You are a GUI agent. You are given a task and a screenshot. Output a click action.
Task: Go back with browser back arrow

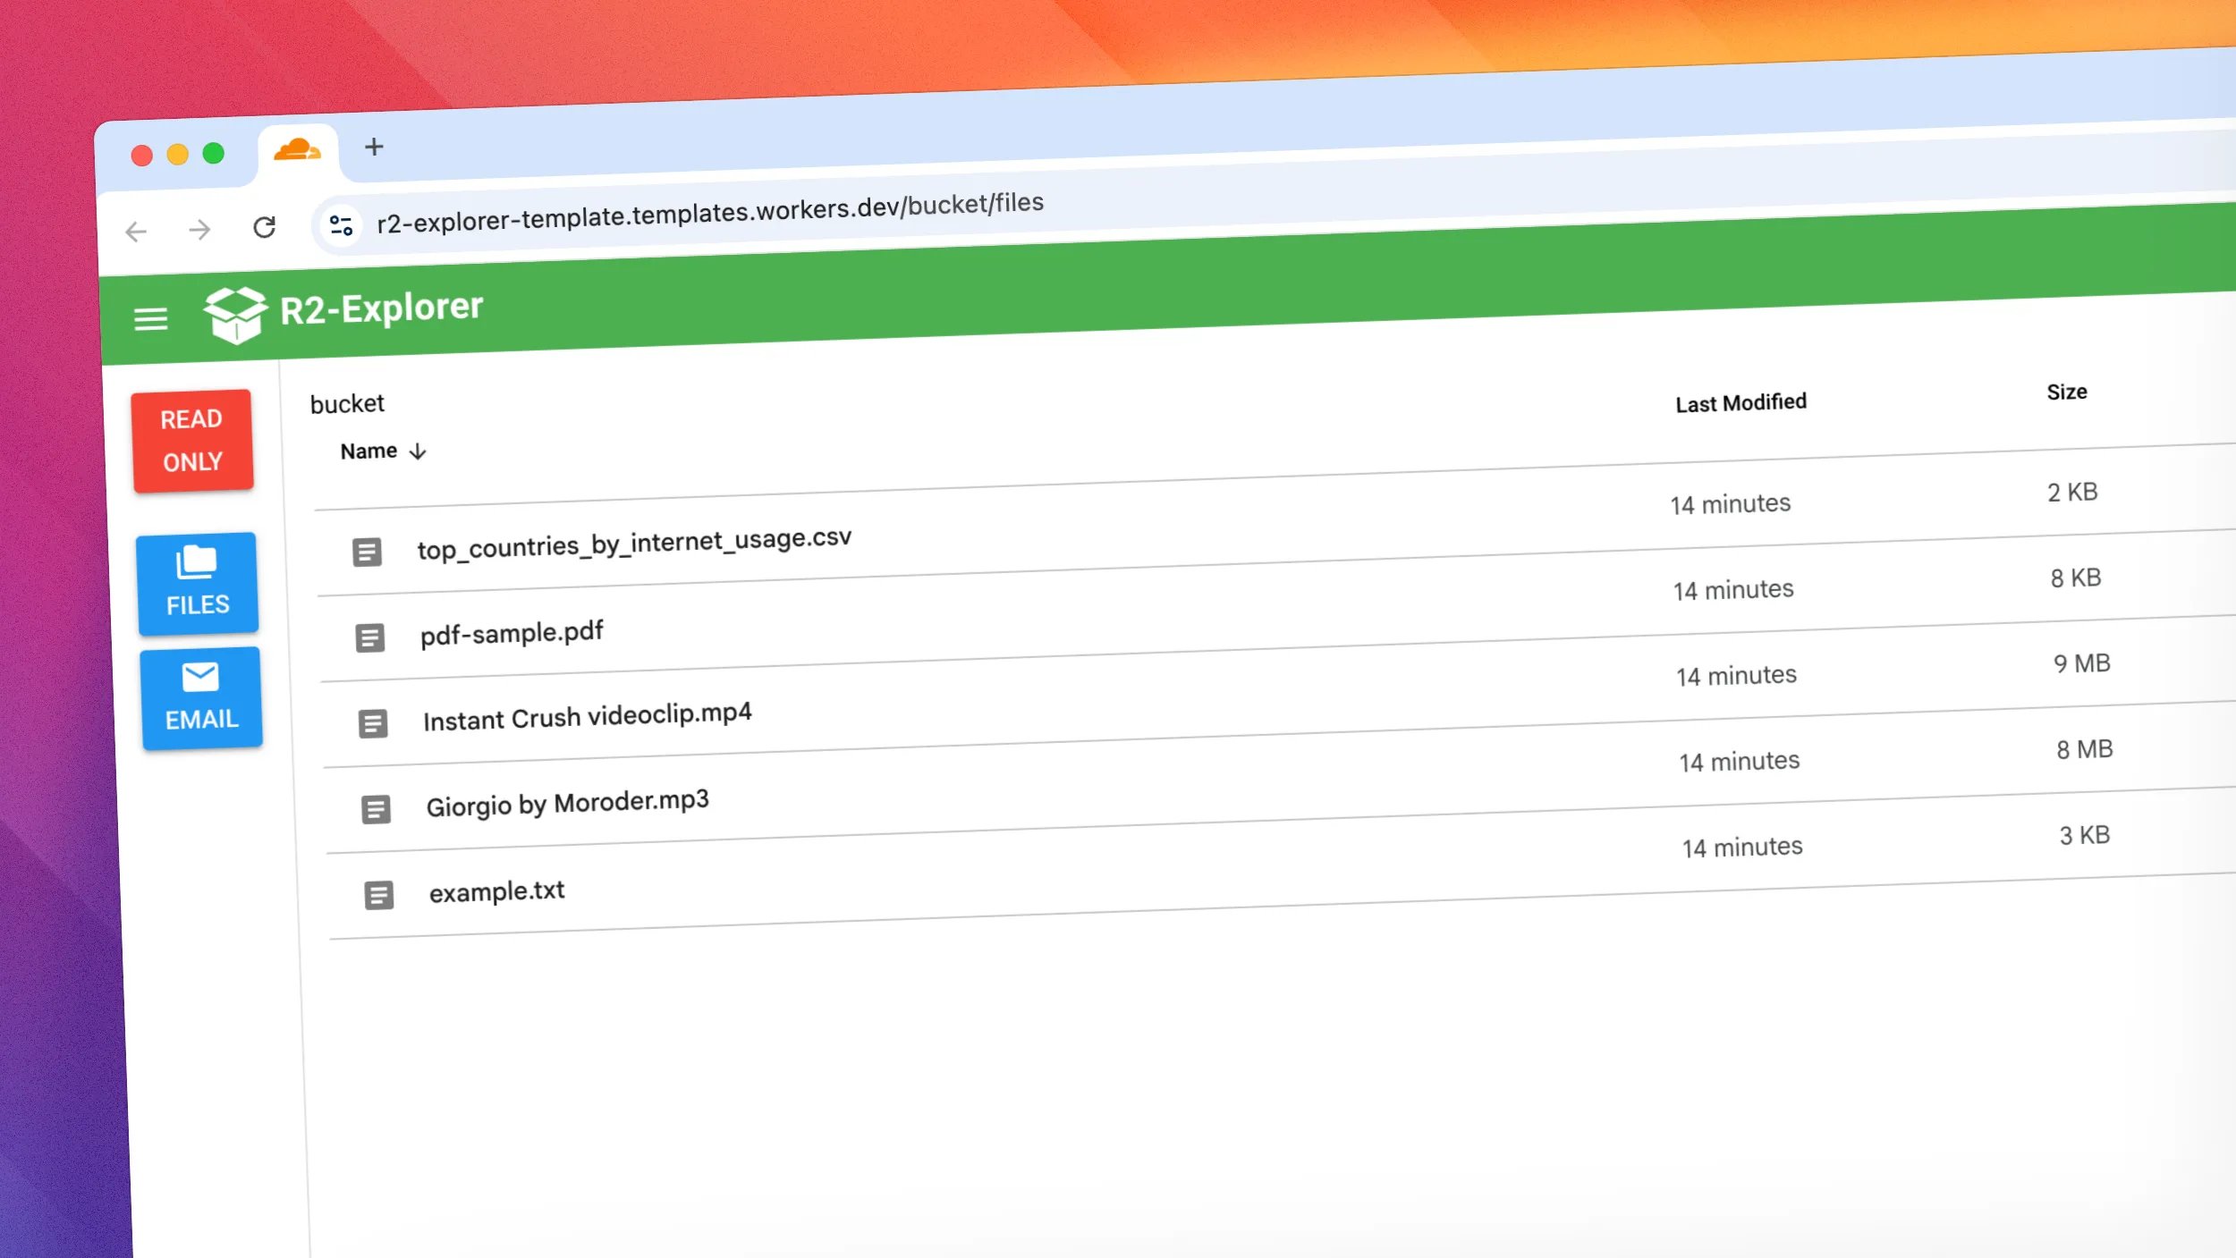click(136, 232)
